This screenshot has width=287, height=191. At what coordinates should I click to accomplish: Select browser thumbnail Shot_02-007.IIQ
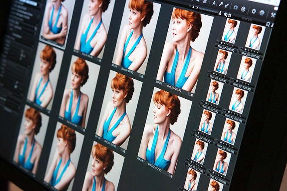pos(255,37)
